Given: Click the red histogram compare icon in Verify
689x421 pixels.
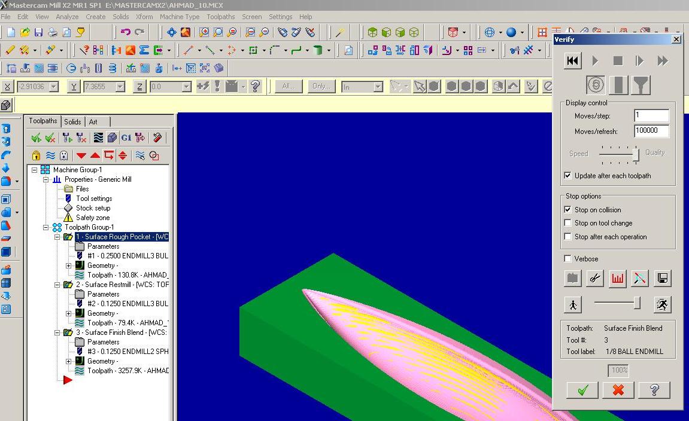Looking at the screenshot, I should pyautogui.click(x=618, y=278).
